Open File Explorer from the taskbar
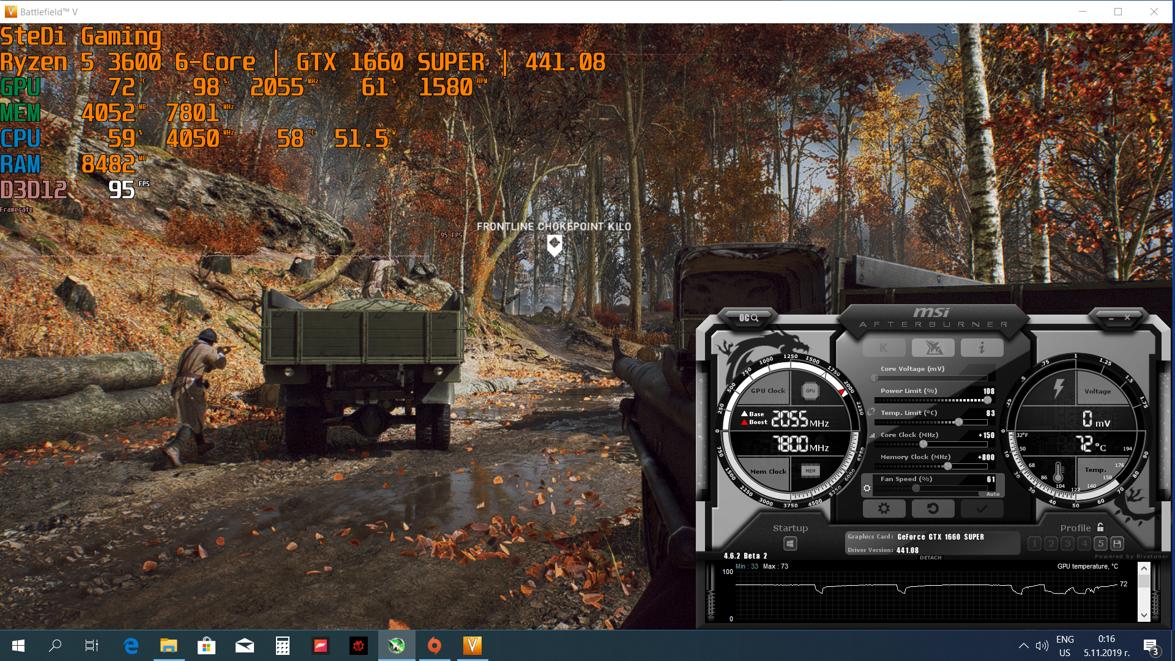 [169, 646]
